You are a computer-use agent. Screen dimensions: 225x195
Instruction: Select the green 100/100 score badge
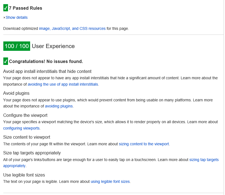16,46
